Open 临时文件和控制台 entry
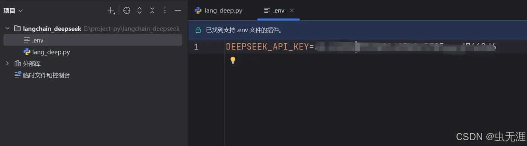This screenshot has height=146, width=527. (46, 75)
